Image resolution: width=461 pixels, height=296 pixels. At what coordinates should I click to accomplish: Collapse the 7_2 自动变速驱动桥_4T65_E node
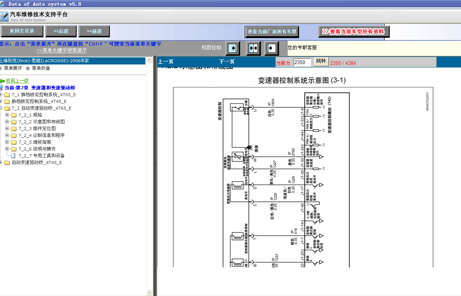(1, 108)
